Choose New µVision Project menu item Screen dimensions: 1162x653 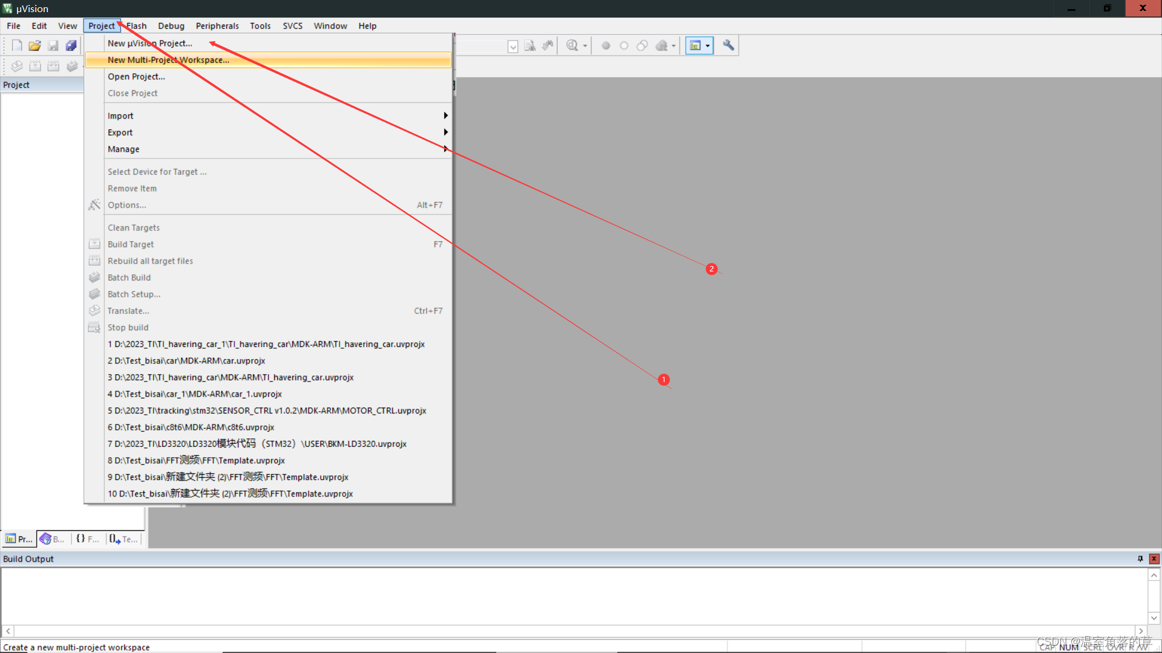click(269, 43)
